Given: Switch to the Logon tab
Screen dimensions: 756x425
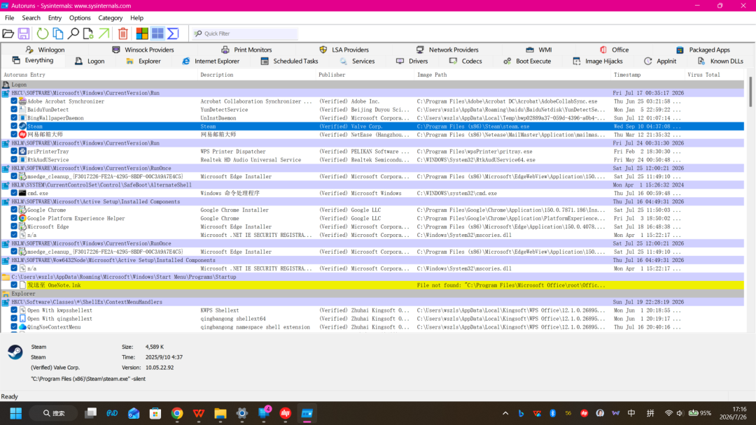Looking at the screenshot, I should tap(90, 61).
